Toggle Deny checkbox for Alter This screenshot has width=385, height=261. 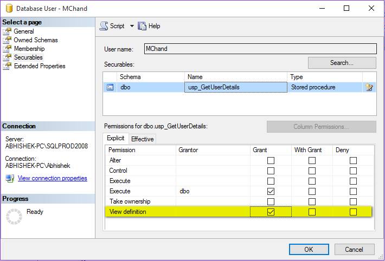coord(353,161)
